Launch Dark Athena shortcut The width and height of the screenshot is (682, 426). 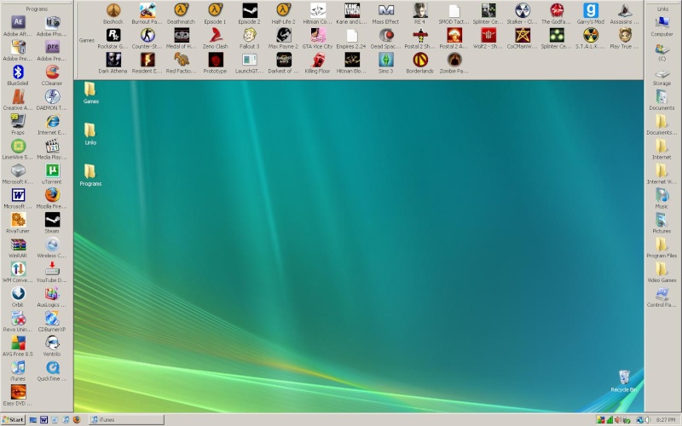pos(113,62)
